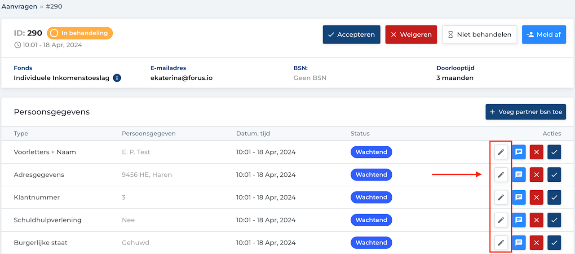The height and width of the screenshot is (254, 575).
Task: Approve the Schuldhulpverlening record
Action: click(554, 220)
